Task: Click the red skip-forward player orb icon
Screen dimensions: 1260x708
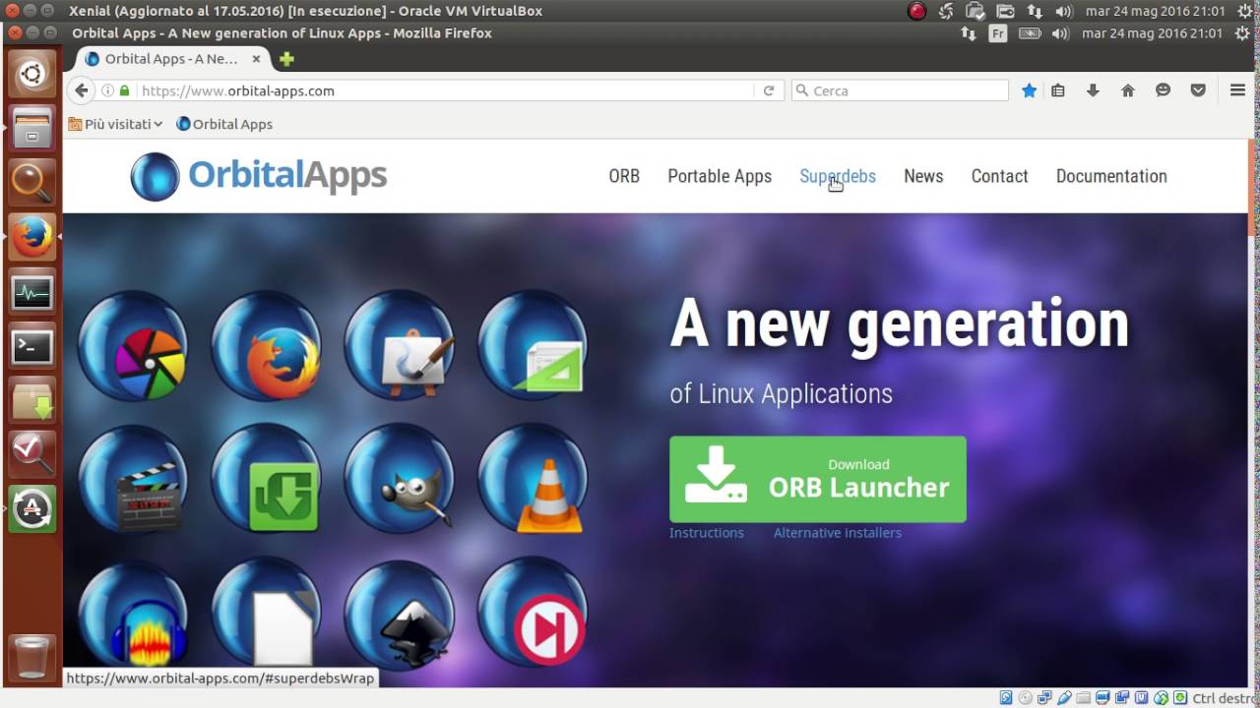Action: click(533, 614)
